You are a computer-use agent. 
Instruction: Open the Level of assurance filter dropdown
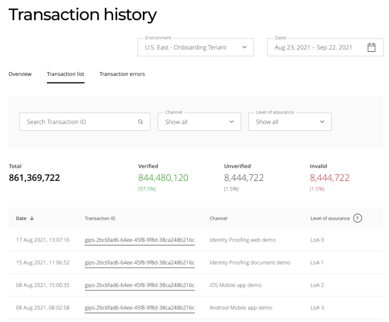click(290, 122)
